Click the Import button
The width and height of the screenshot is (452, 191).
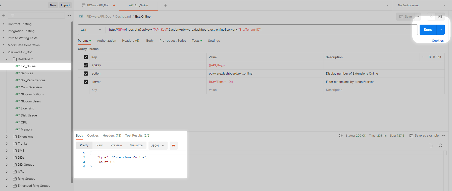pyautogui.click(x=65, y=5)
